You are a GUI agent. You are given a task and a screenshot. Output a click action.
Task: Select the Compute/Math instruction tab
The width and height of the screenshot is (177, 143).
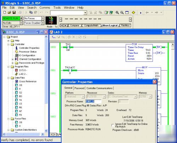(x=91, y=25)
